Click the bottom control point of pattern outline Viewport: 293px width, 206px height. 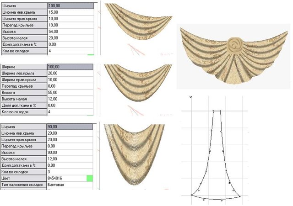(222, 201)
